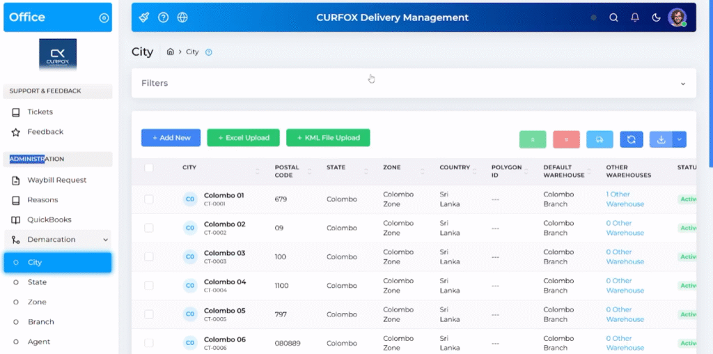Toggle dark mode with the moon icon
The height and width of the screenshot is (354, 713).
click(656, 18)
